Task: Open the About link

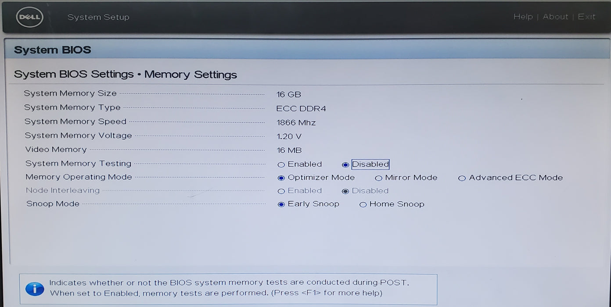Action: [555, 17]
